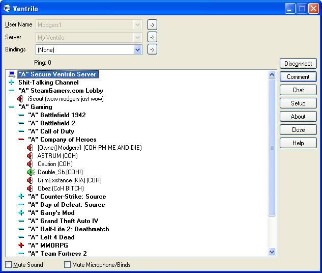This screenshot has width=322, height=273.
Task: Enable the Mute Sound checkbox
Action: click(9, 265)
